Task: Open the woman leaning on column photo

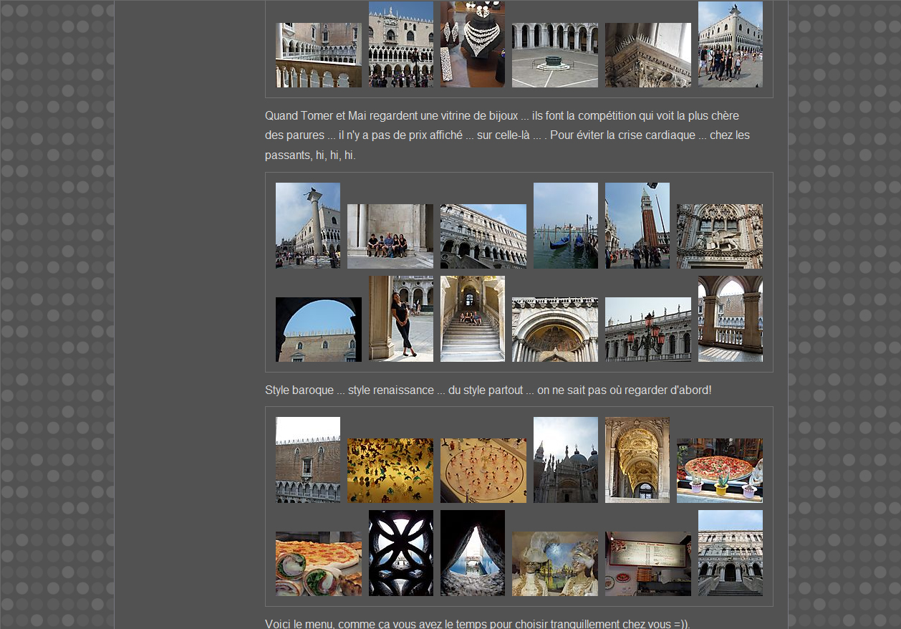Action: click(400, 319)
